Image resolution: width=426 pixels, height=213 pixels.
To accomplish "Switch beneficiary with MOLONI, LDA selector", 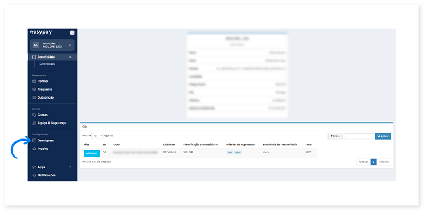I will [52, 45].
